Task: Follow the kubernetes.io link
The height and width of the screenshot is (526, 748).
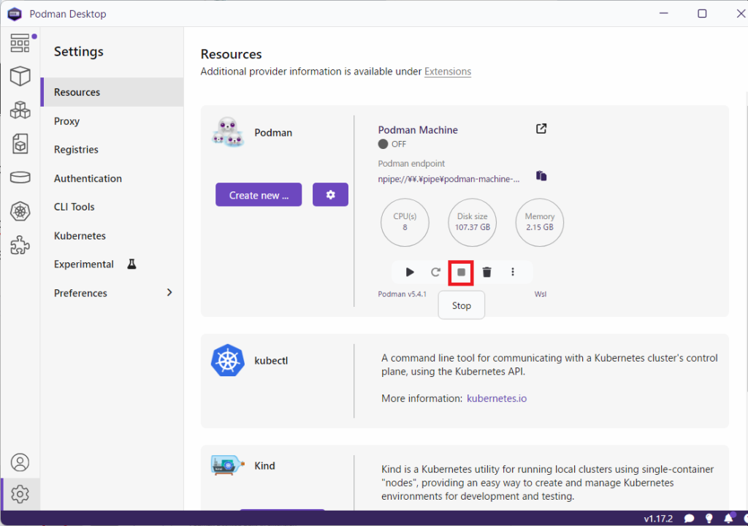Action: 497,399
